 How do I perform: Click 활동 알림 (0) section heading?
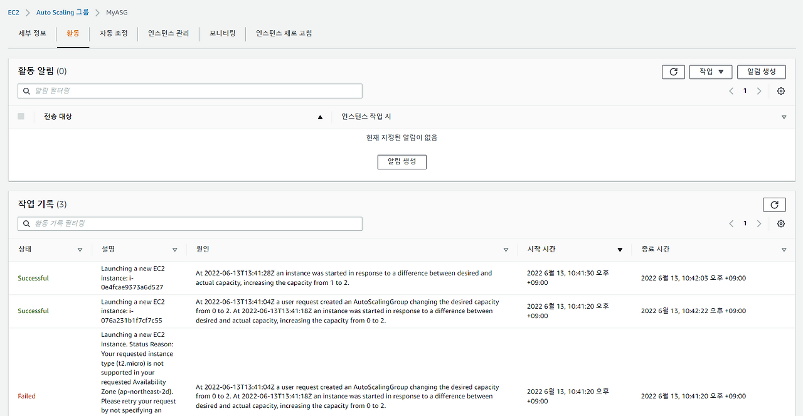click(42, 71)
